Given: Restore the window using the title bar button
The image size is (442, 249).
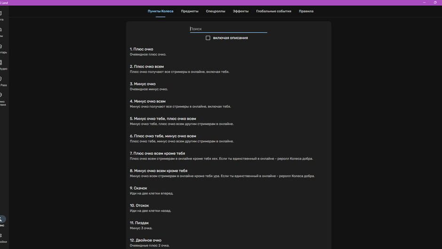Looking at the screenshot, I should [x=435, y=2].
